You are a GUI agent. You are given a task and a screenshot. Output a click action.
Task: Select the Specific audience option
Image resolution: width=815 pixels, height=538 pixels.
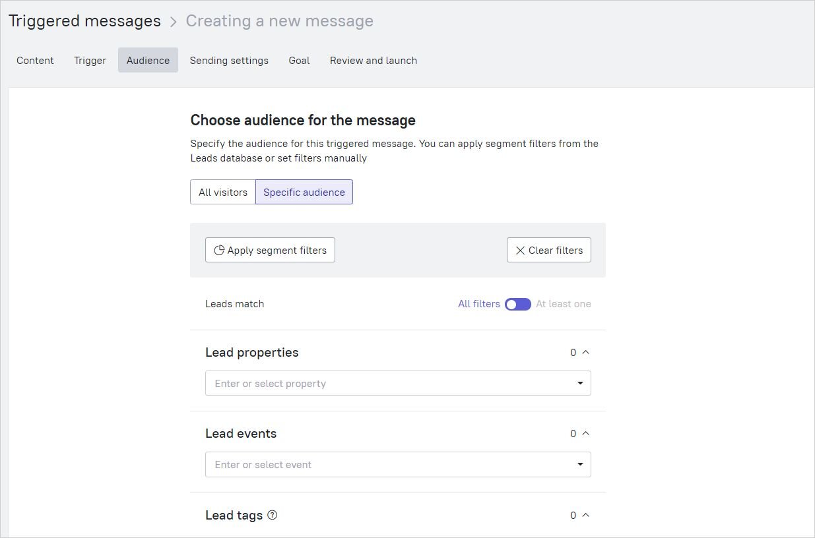coord(304,192)
